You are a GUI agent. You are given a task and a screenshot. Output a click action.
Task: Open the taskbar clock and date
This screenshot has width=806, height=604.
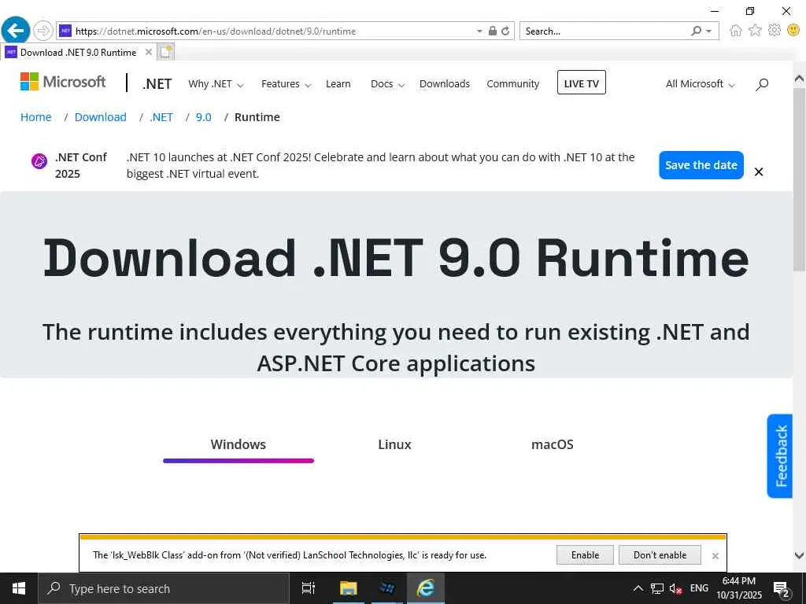739,588
